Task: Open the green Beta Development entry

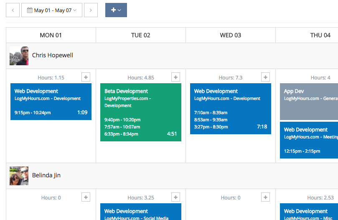Action: point(141,112)
